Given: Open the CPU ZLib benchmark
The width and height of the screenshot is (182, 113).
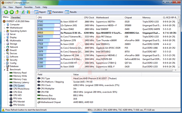Looking at the screenshot, I should pyautogui.click(x=17, y=92).
